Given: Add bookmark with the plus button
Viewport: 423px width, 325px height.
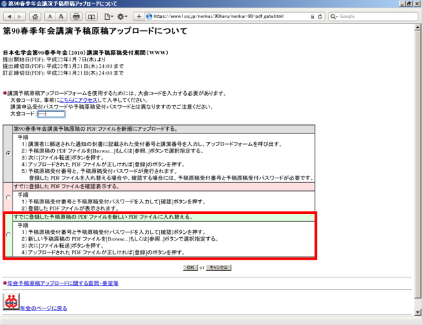Looking at the screenshot, I should coord(139,17).
